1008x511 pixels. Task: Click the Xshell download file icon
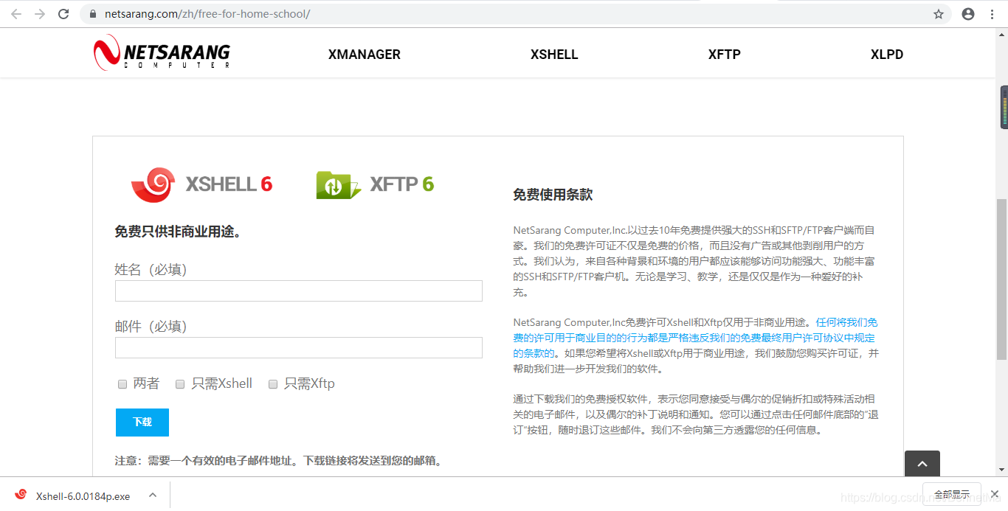click(x=21, y=495)
